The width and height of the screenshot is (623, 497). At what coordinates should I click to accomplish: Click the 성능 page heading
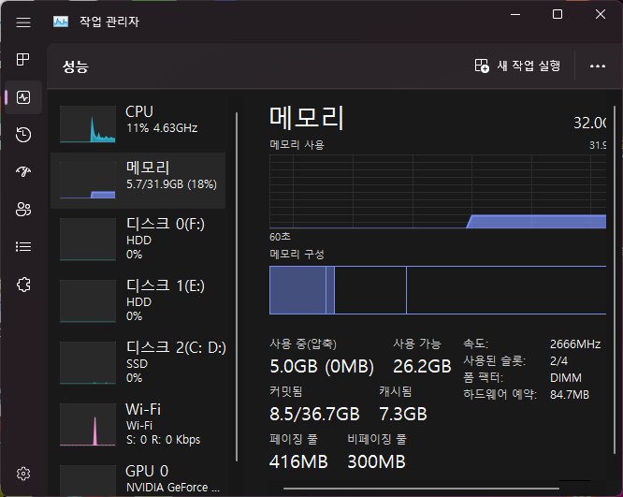(x=76, y=66)
